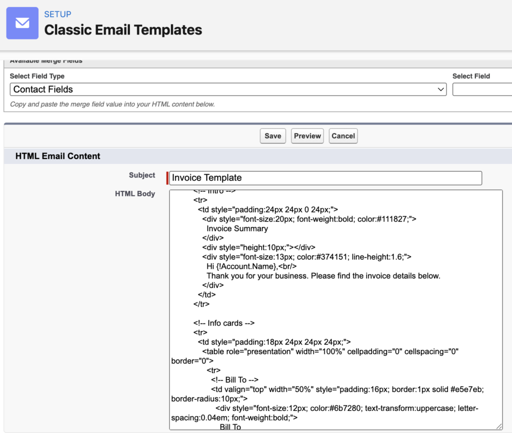Viewport: 512px width, 433px height.
Task: Click the Subject label
Action: 142,175
